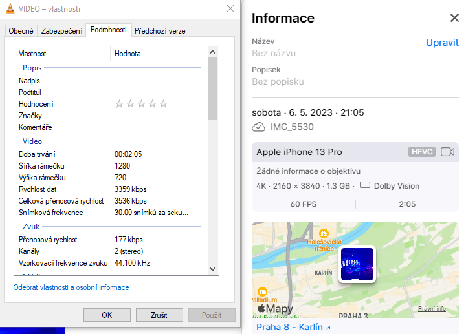Confirm with the OK button
This screenshot has height=334, width=466.
pyautogui.click(x=107, y=315)
